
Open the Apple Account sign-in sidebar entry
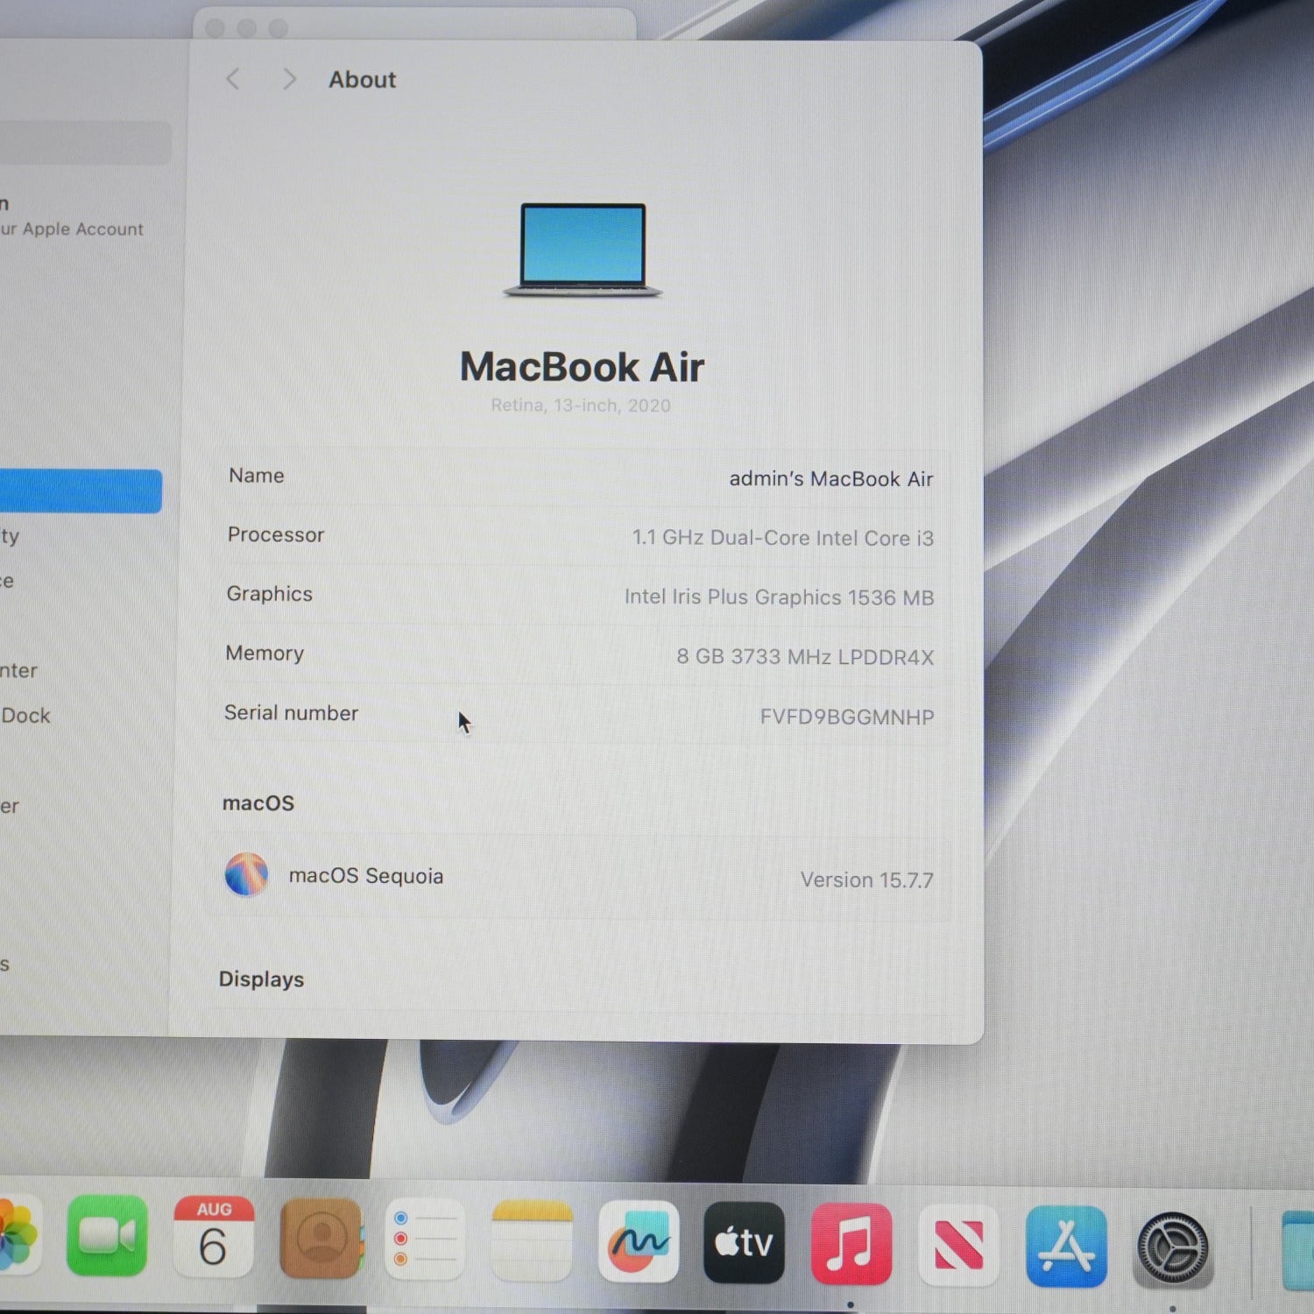[72, 217]
